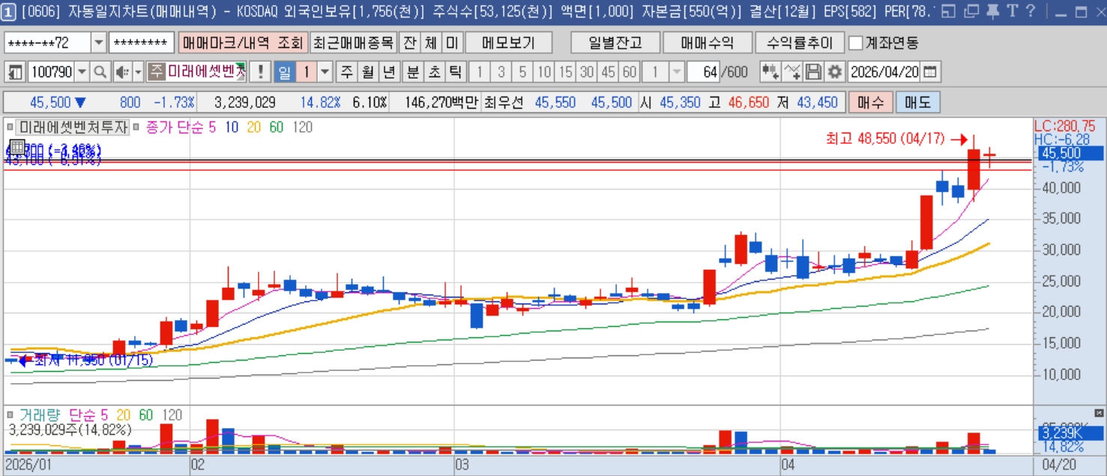Toggle the 거래량 legend square
Viewport: 1107px width, 476px height.
click(x=10, y=415)
